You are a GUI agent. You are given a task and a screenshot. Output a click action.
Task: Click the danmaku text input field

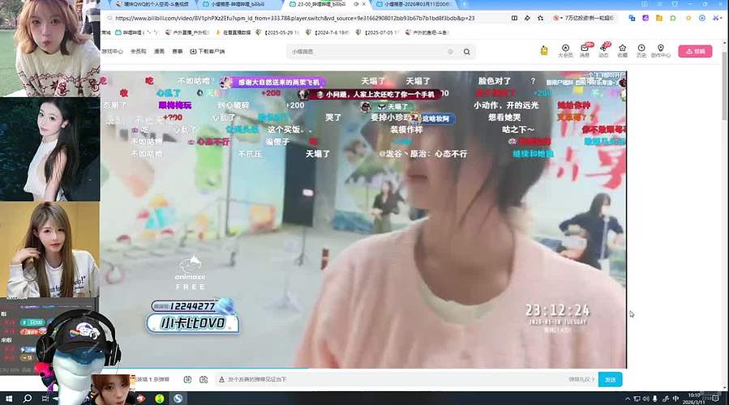(x=395, y=379)
